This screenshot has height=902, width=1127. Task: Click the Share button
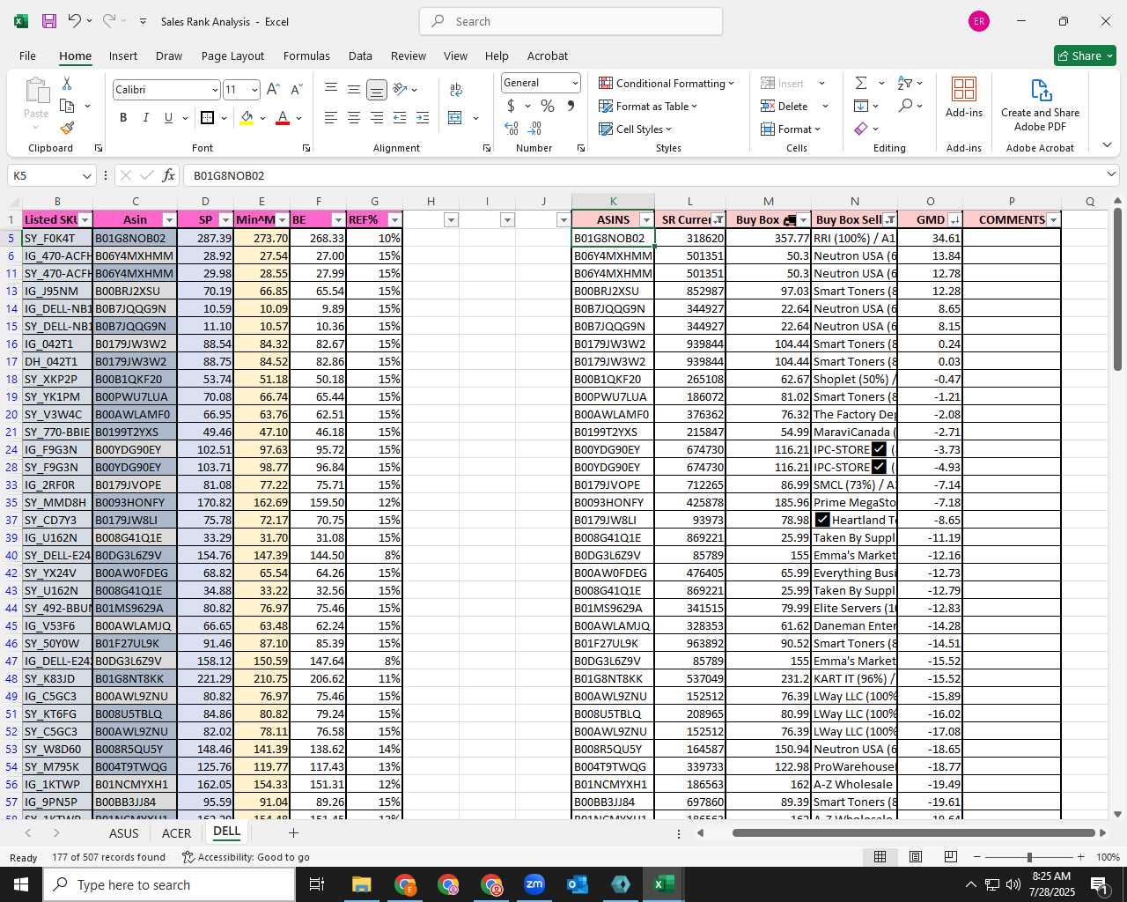(1086, 55)
